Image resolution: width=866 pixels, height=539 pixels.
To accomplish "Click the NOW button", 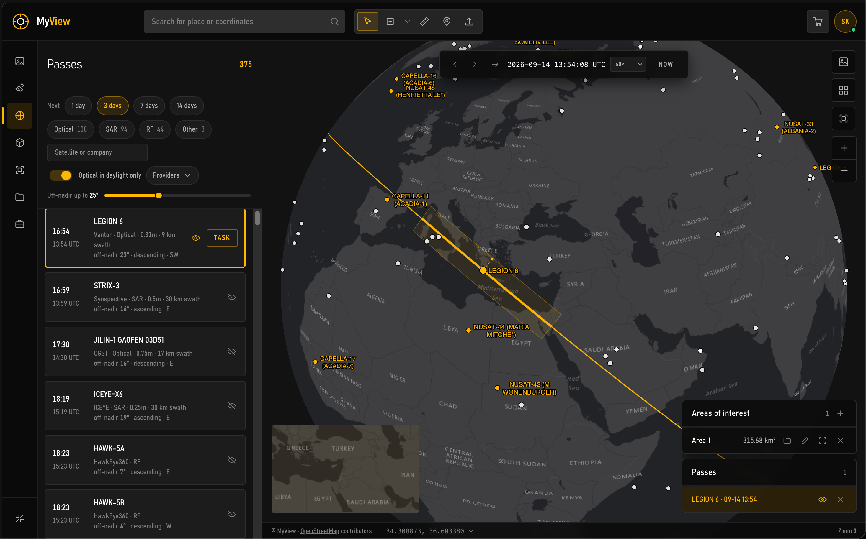I will pyautogui.click(x=666, y=64).
